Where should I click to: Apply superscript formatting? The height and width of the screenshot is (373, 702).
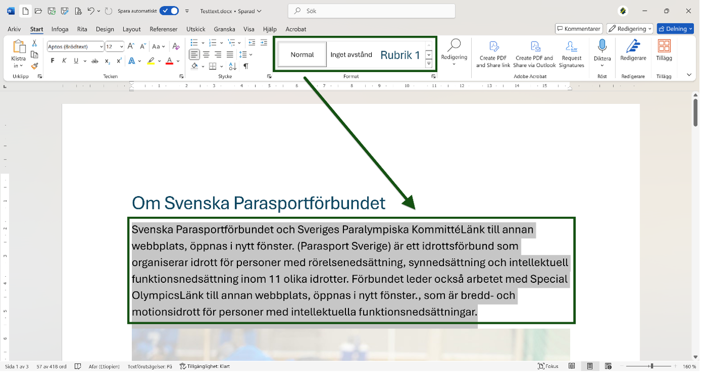[119, 61]
